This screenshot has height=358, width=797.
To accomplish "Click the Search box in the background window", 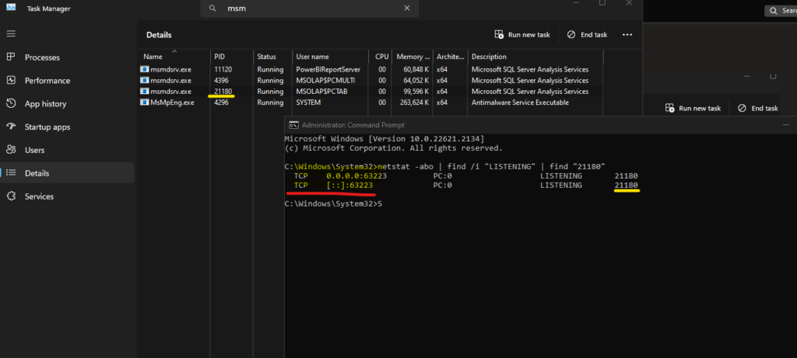I will click(781, 11).
